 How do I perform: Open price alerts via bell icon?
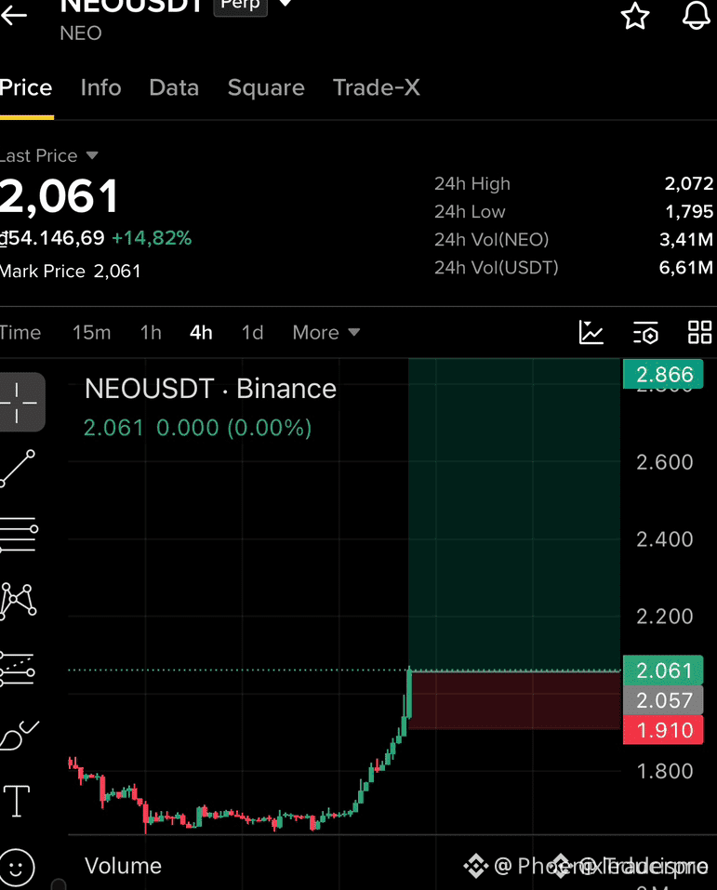click(x=696, y=15)
